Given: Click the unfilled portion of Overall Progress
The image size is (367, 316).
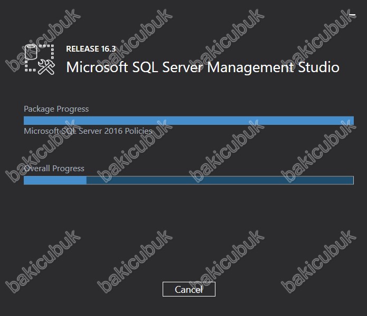Looking at the screenshot, I should [220, 180].
